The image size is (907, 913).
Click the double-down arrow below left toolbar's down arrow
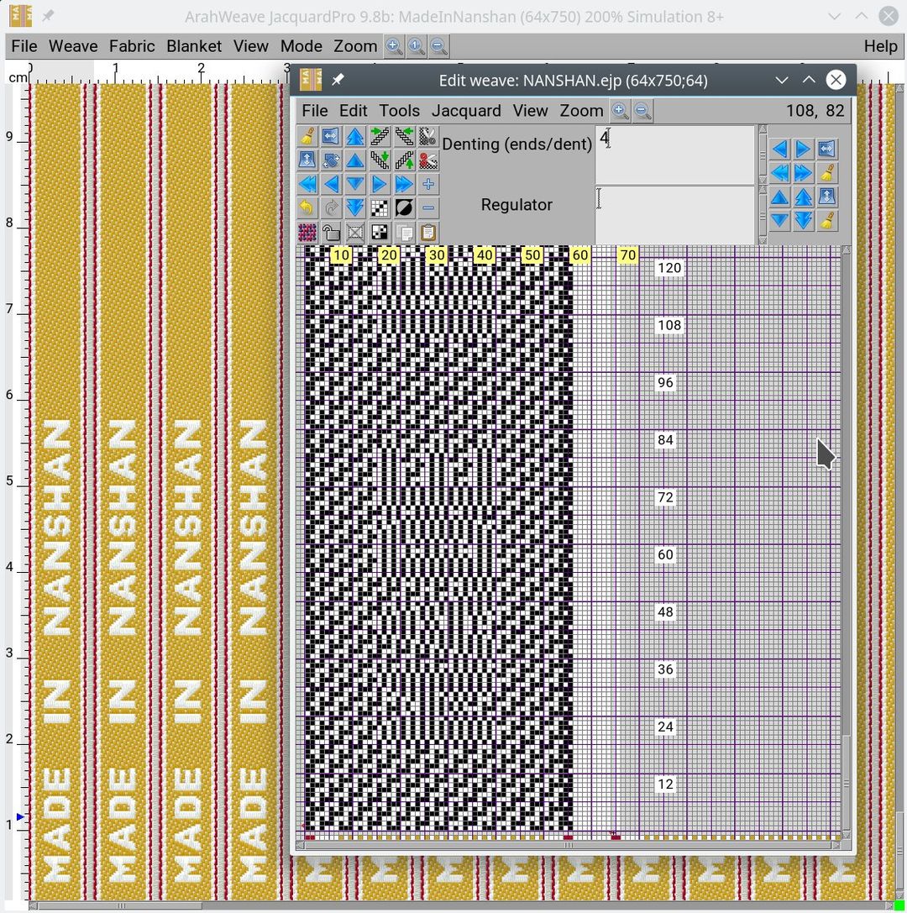click(x=356, y=207)
